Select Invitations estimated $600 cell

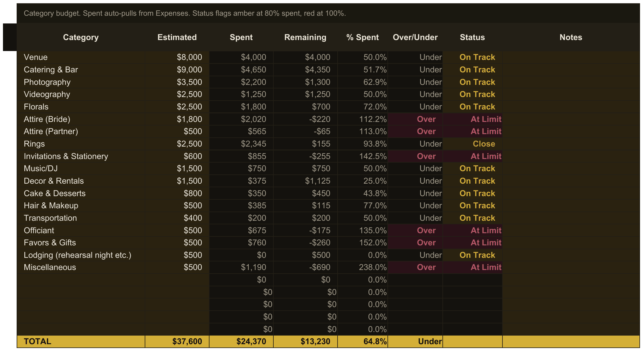[x=177, y=156]
